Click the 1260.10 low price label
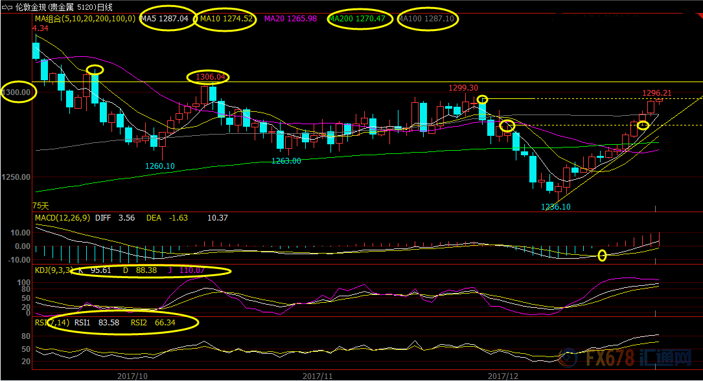The width and height of the screenshot is (703, 381). click(159, 166)
